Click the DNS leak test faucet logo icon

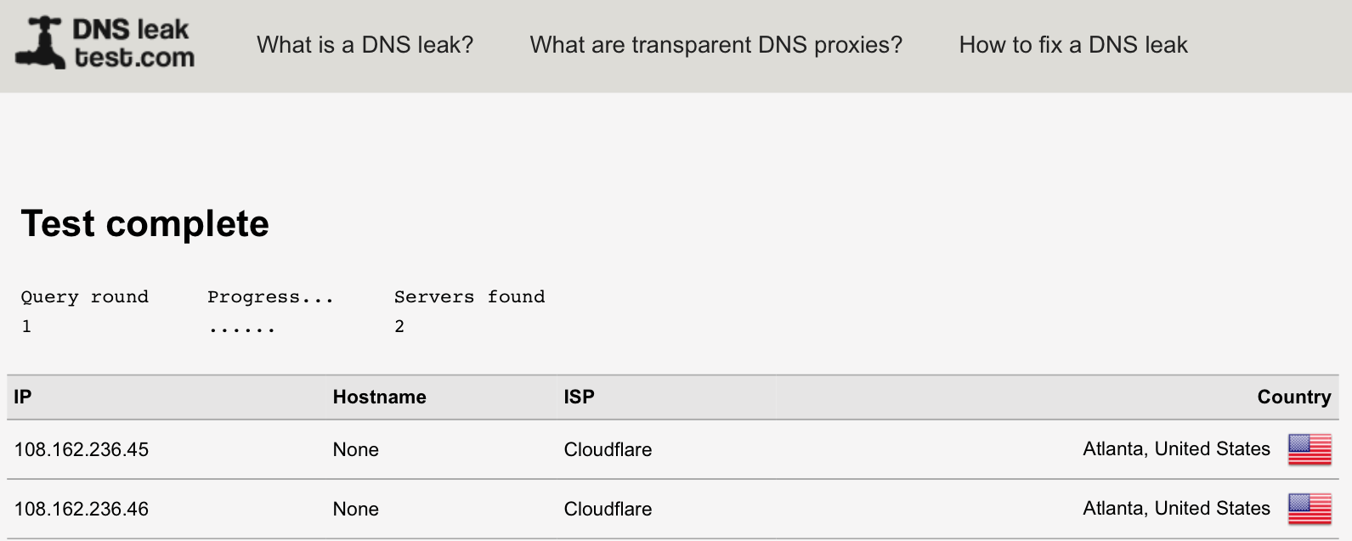[40, 43]
